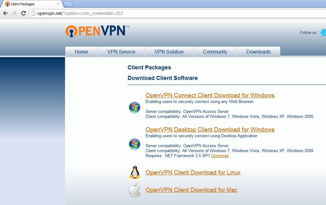Open a new browser tab
326x205 pixels.
pos(68,4)
